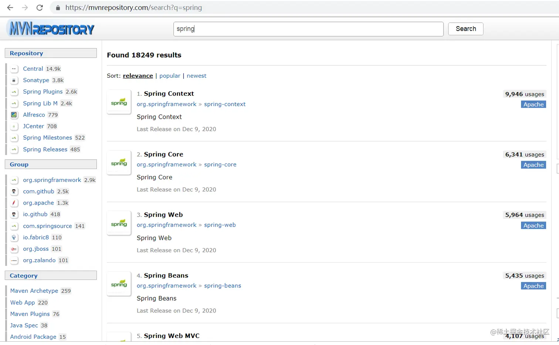The height and width of the screenshot is (345, 559).
Task: Open the Spring Beans result title
Action: [x=166, y=275]
